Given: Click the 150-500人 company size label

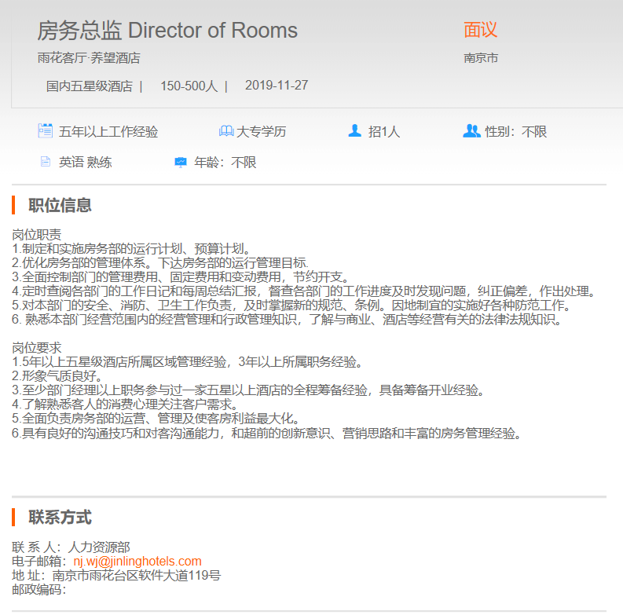Looking at the screenshot, I should tap(189, 86).
